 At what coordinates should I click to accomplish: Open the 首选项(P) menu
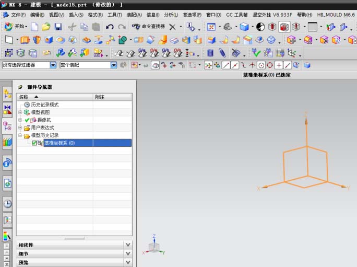click(193, 15)
